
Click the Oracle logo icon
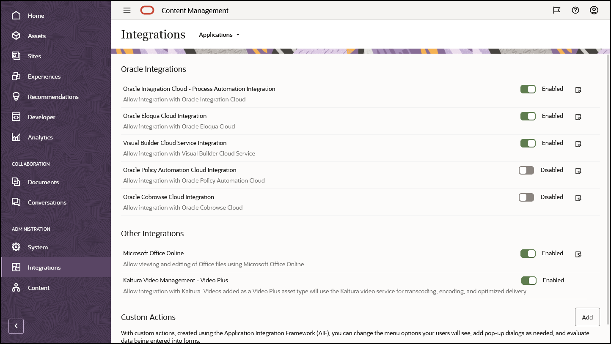pos(147,11)
